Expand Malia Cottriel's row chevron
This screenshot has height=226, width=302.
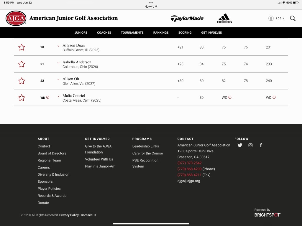[x=58, y=96]
